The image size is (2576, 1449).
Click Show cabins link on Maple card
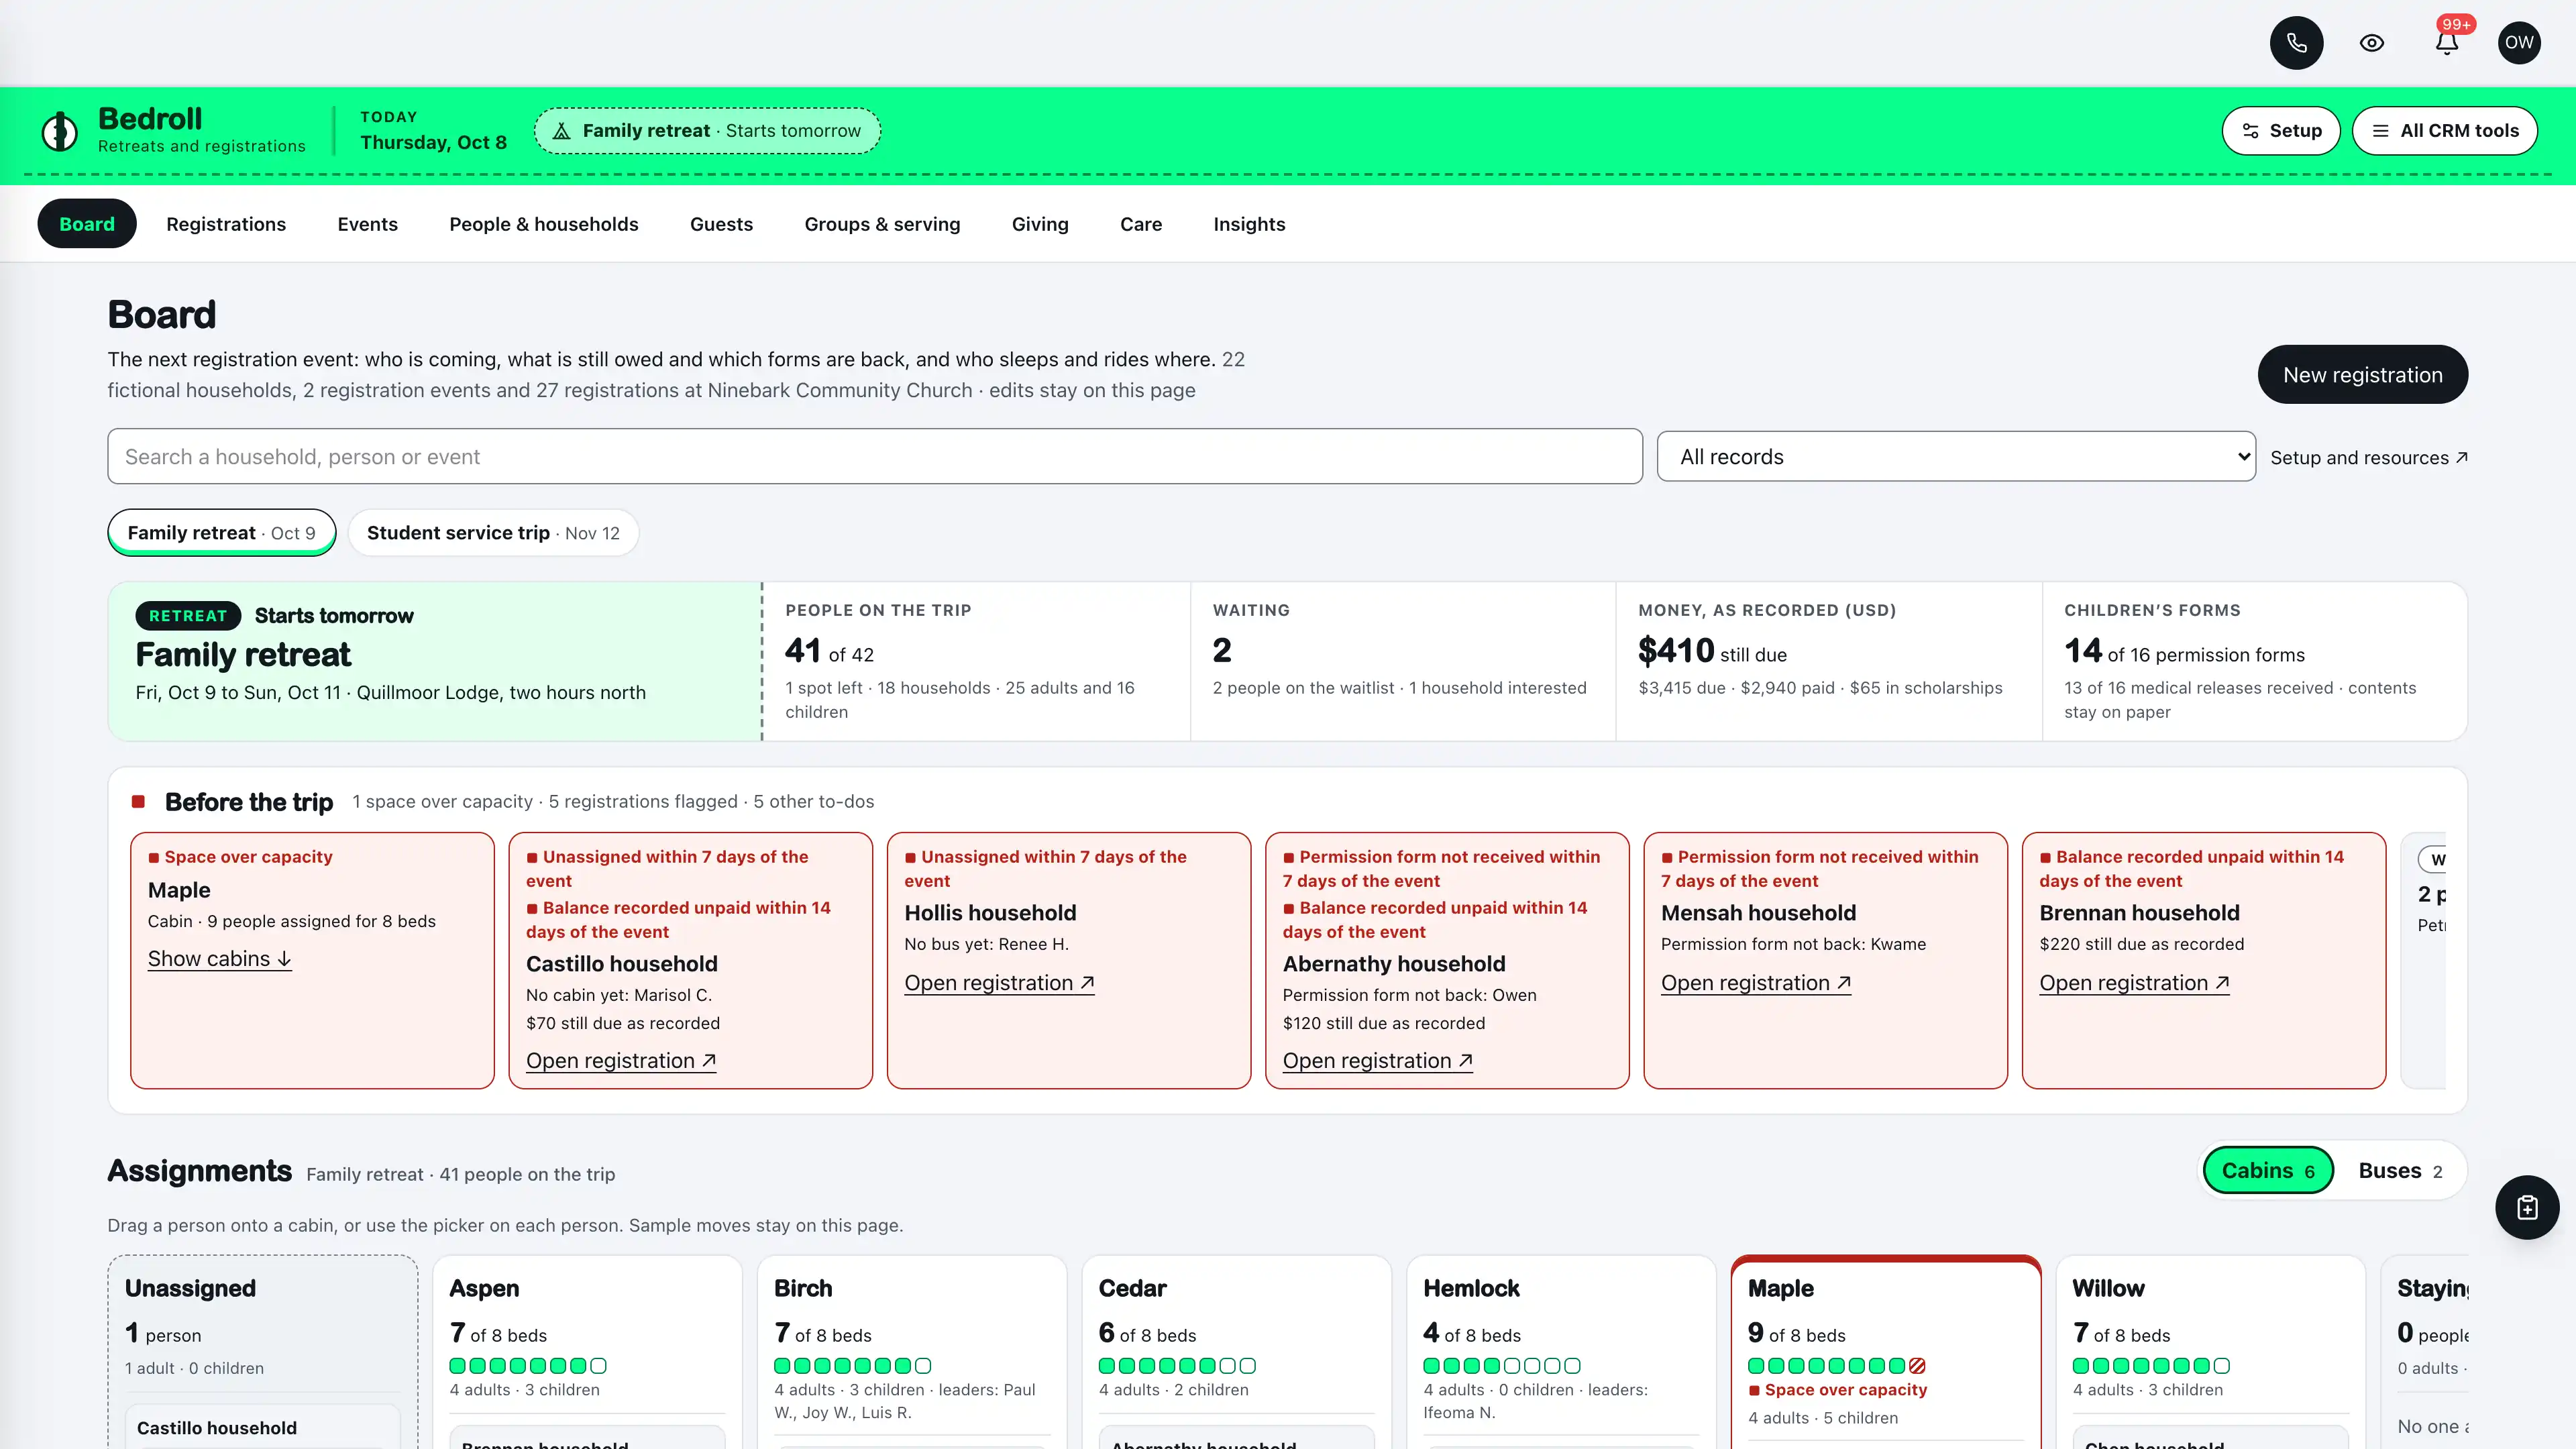point(220,959)
